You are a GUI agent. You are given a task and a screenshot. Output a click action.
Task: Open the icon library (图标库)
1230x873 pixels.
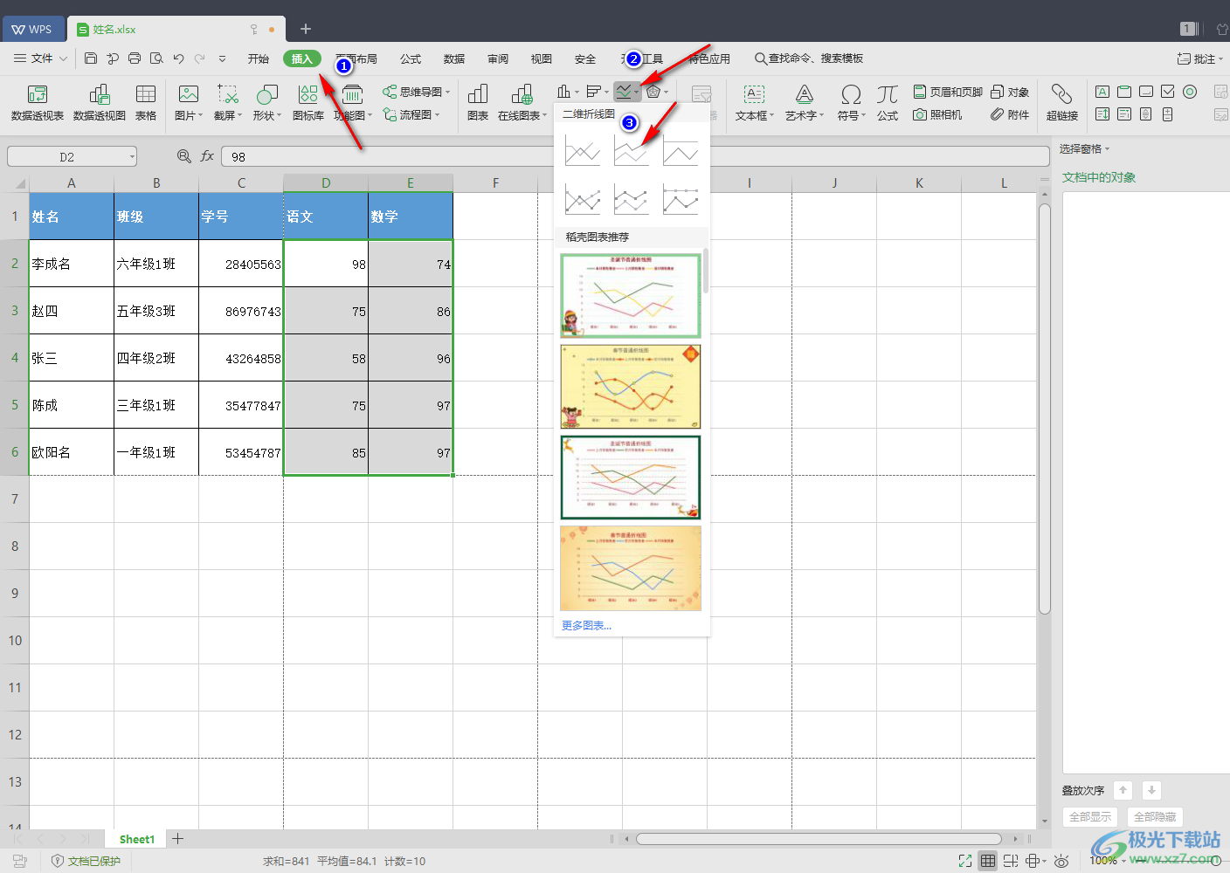tap(308, 103)
